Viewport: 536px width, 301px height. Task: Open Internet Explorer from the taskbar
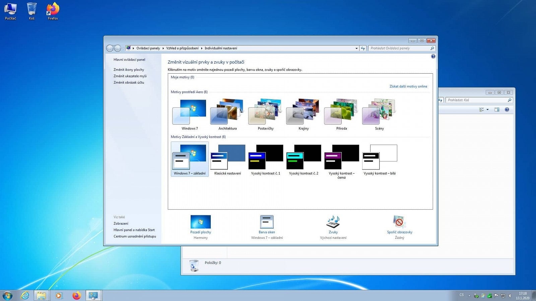tap(25, 295)
